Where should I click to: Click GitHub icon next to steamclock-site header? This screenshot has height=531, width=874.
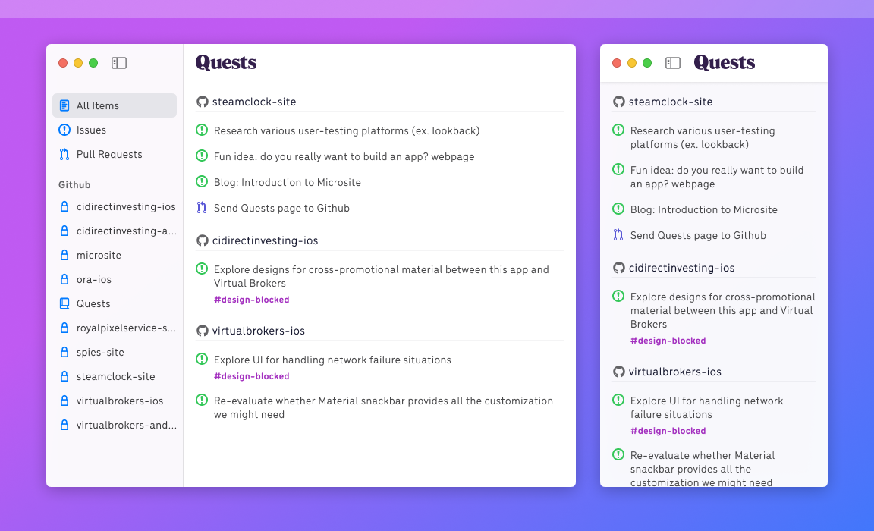(203, 102)
